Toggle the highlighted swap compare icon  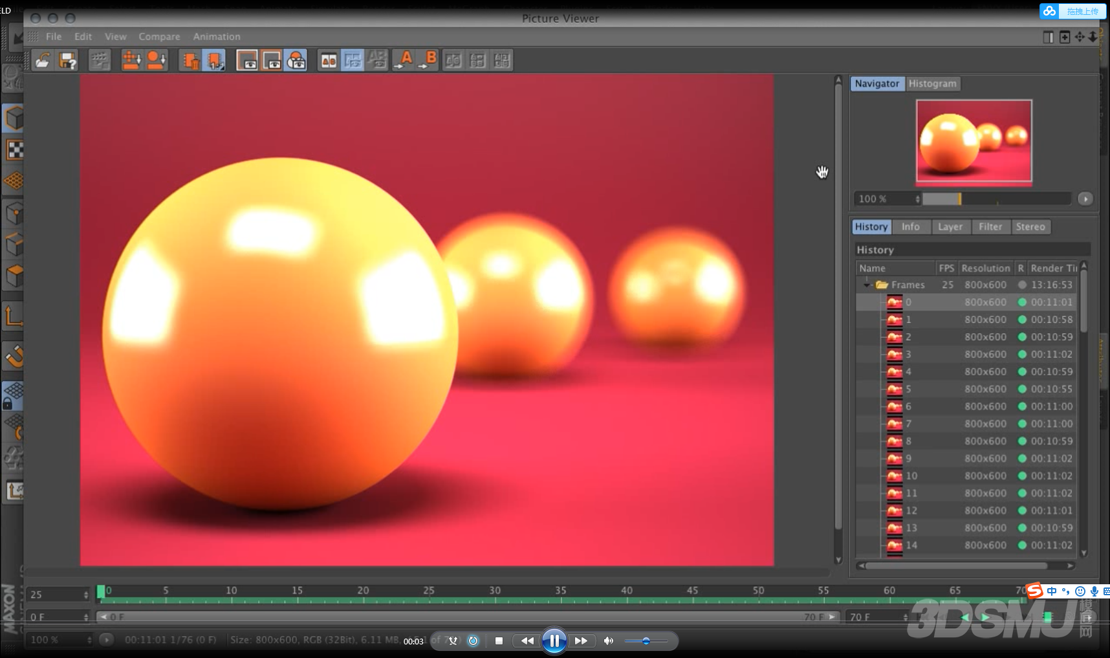point(353,60)
